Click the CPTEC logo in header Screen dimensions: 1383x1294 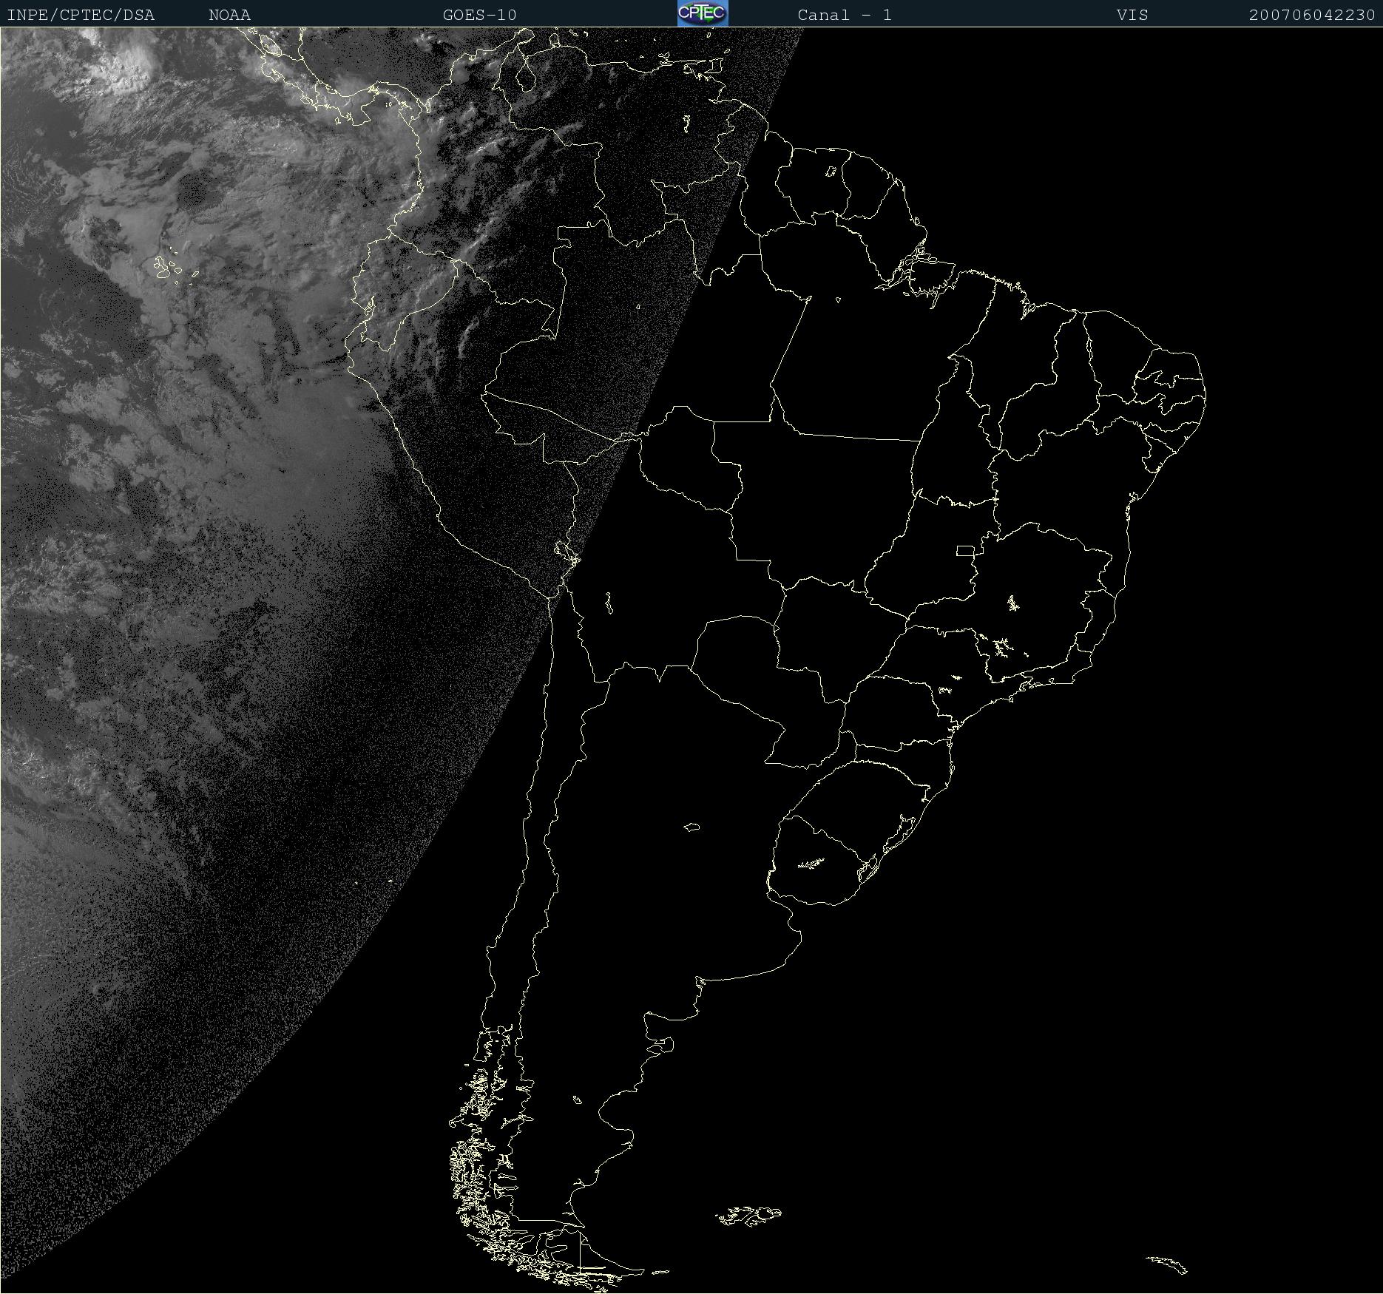pyautogui.click(x=703, y=13)
